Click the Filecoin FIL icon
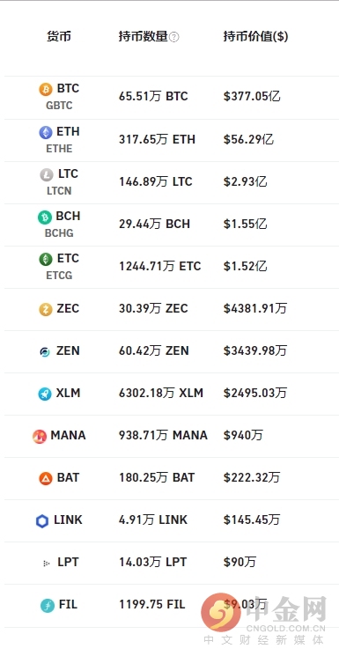Viewport: 339px width, 656px height. tap(48, 606)
